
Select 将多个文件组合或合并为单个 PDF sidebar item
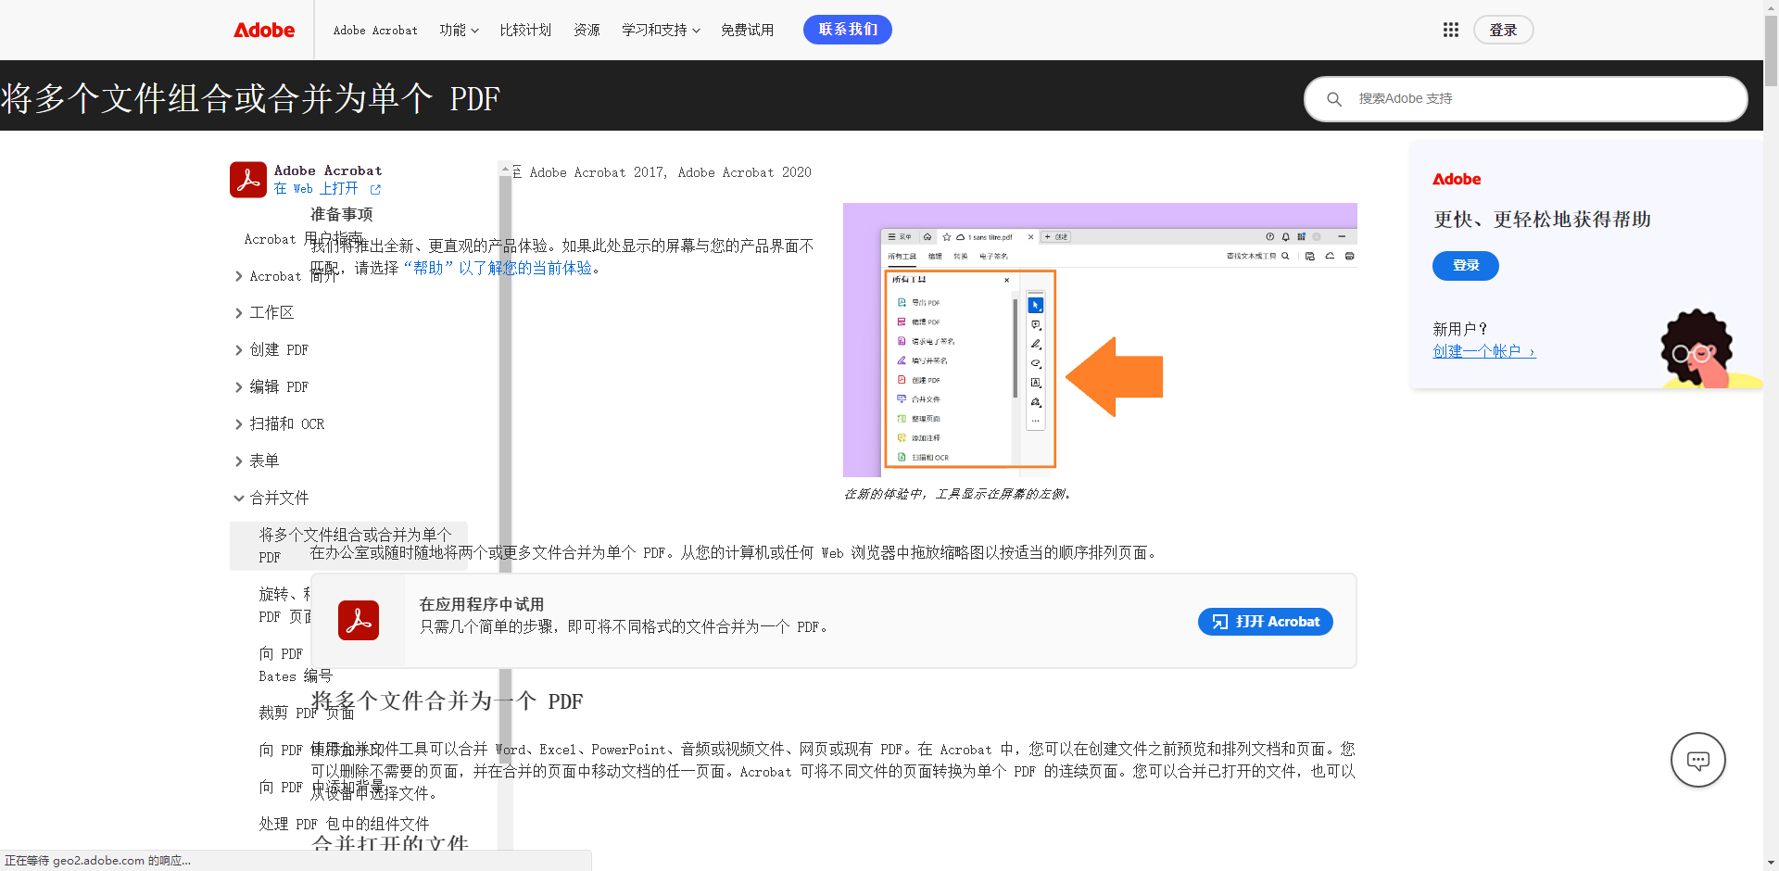click(x=348, y=546)
